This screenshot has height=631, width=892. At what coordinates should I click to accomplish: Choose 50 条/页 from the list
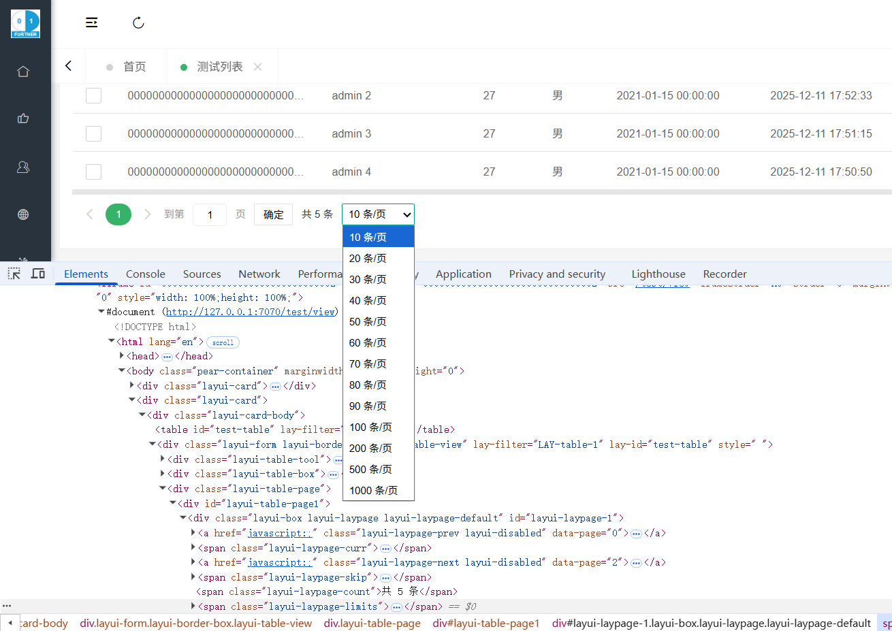coord(378,321)
